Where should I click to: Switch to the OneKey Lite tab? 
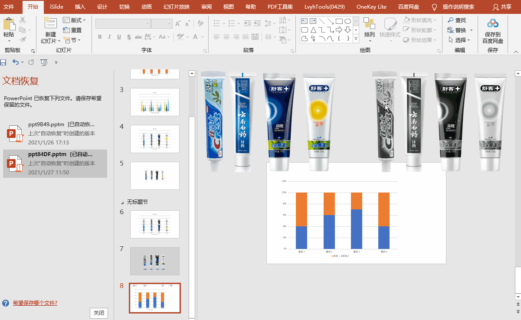[x=371, y=7]
